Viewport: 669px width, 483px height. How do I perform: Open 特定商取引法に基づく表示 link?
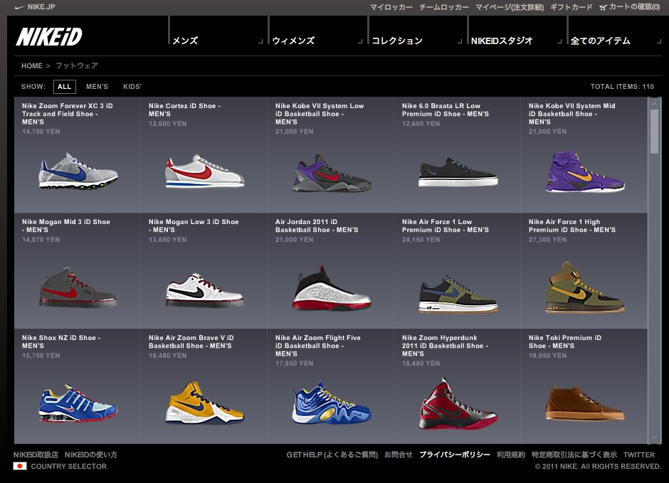coord(574,455)
